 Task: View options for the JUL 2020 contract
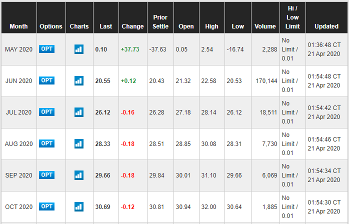click(x=46, y=112)
